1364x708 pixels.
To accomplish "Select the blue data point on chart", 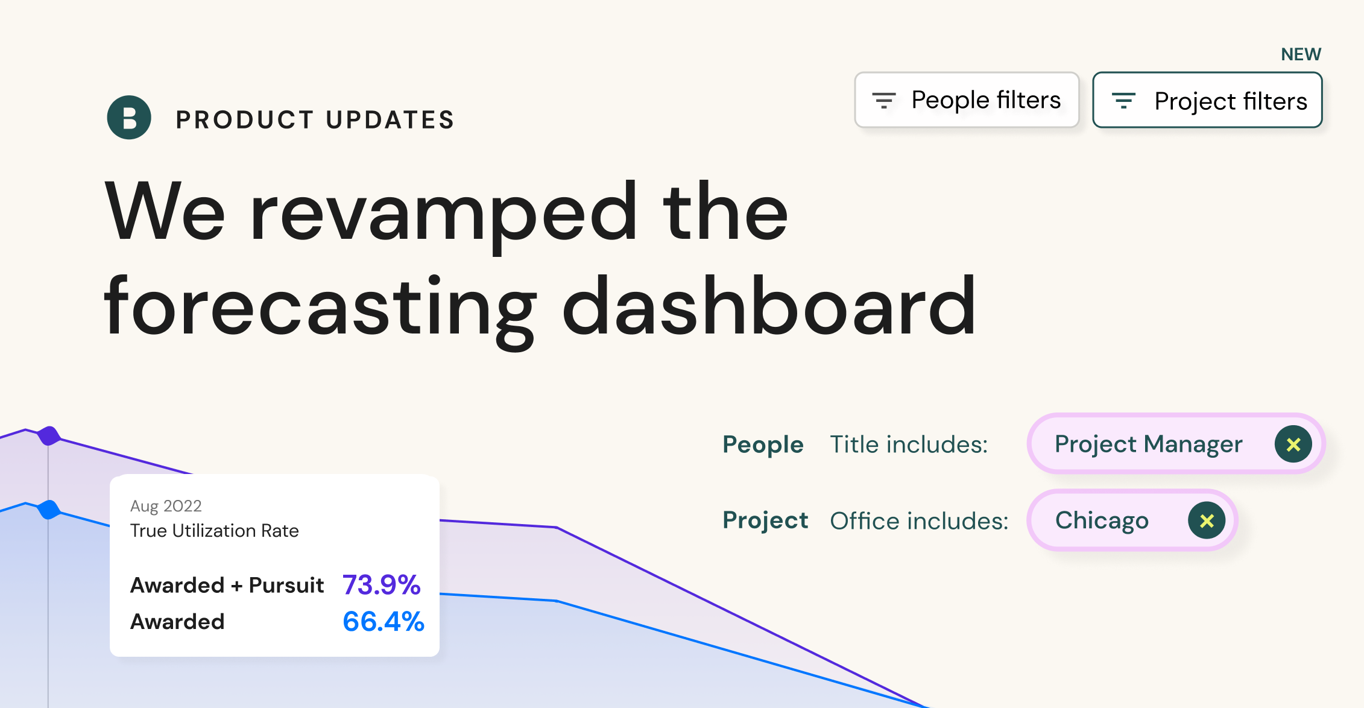I will coord(49,510).
